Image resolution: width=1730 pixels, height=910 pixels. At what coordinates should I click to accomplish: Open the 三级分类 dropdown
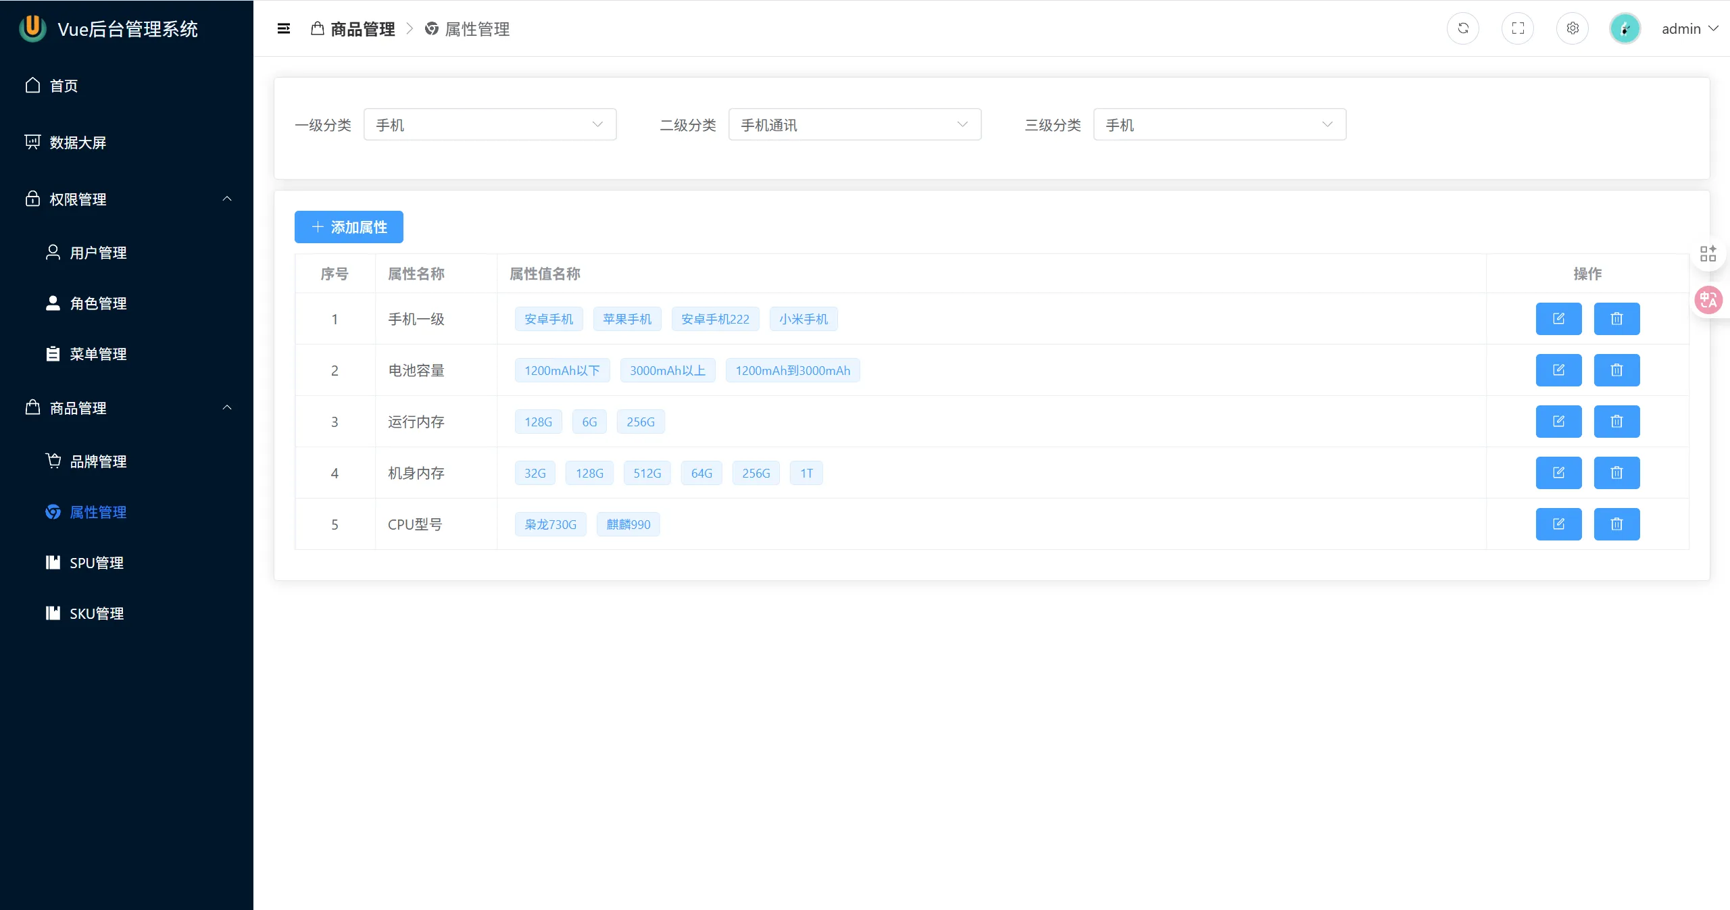coord(1219,125)
